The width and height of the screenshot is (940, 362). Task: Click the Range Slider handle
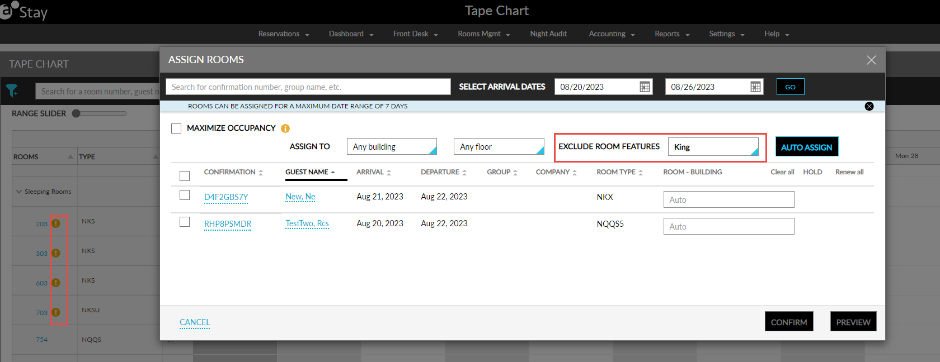coord(77,113)
